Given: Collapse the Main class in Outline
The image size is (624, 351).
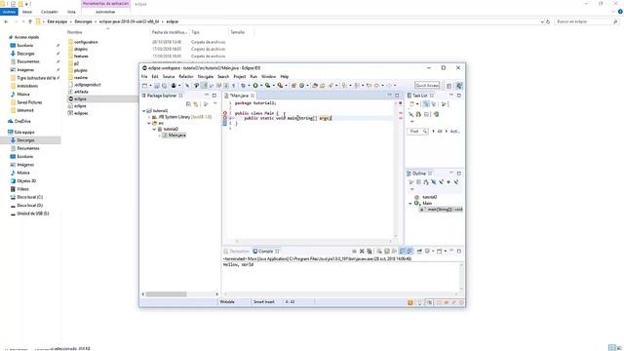Looking at the screenshot, I should tap(410, 204).
